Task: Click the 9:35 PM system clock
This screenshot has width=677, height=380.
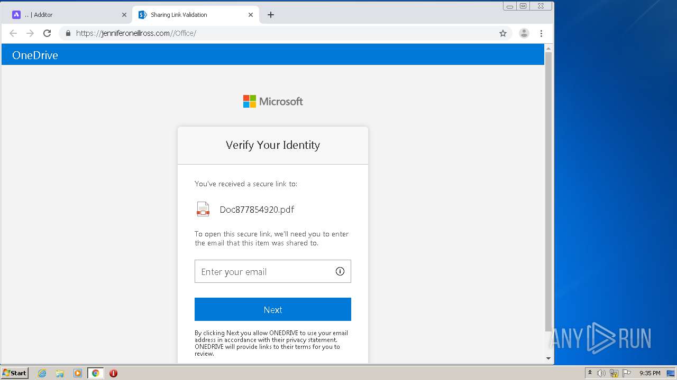Action: pyautogui.click(x=650, y=373)
